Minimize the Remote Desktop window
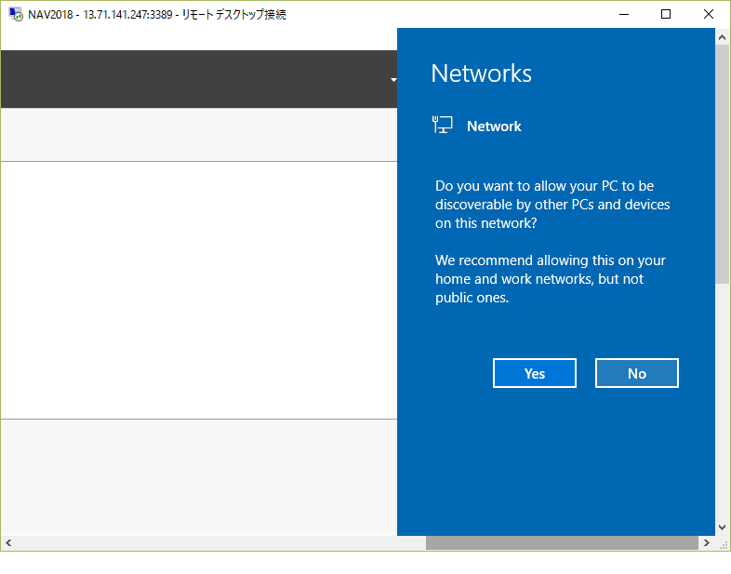This screenshot has width=731, height=574. tap(623, 14)
